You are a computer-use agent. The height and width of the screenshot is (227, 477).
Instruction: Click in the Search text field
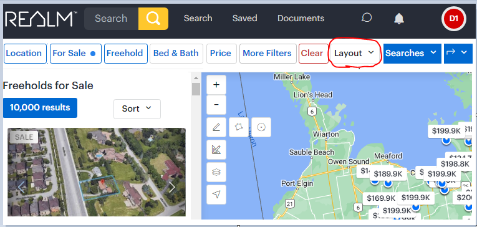(x=112, y=19)
